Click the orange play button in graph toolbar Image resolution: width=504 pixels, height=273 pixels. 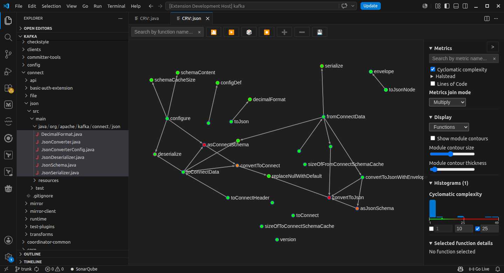point(231,32)
